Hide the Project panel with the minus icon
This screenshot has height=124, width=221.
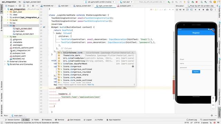pyautogui.click(x=37, y=6)
